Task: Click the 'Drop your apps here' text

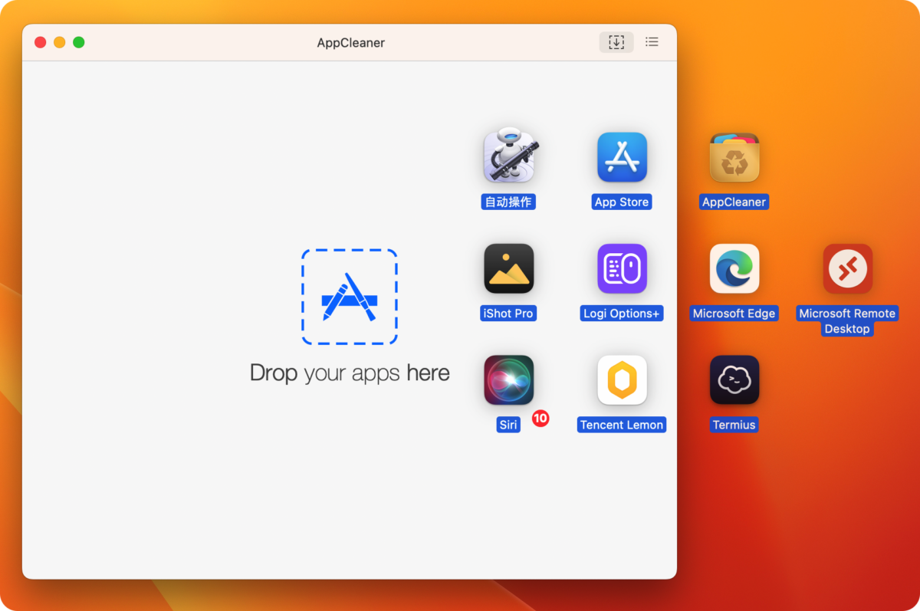Action: [x=350, y=373]
